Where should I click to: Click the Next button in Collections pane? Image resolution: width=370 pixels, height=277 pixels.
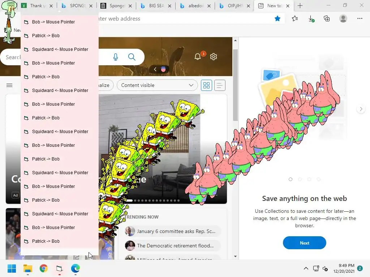[x=304, y=243]
